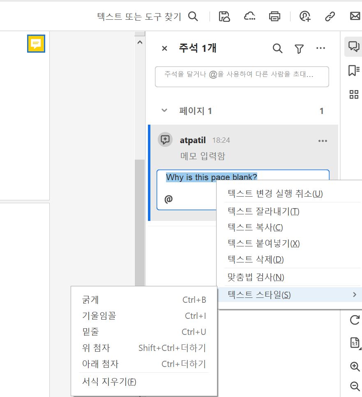Share document via email
Screen dimensions: 362x397
click(355, 16)
